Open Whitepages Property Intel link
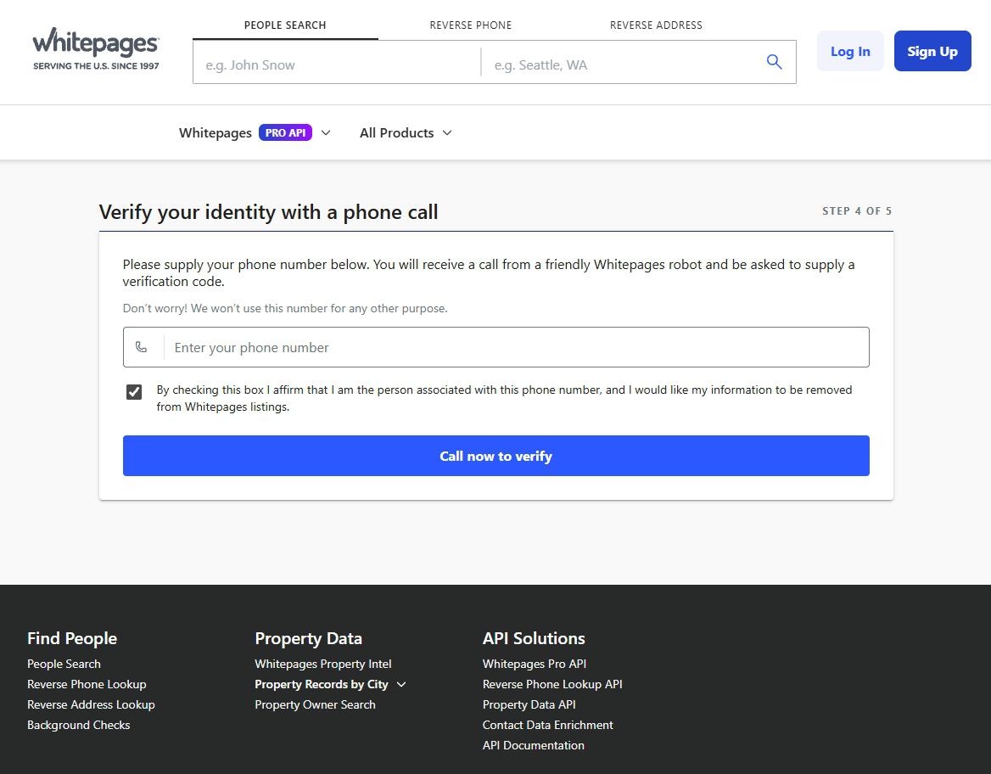 pos(323,664)
